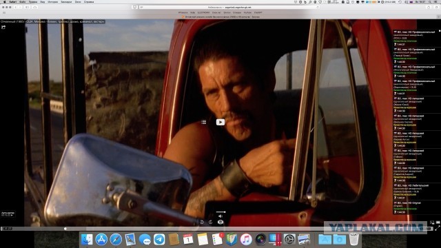Click forward skip icon below volume control

[x=210, y=222]
